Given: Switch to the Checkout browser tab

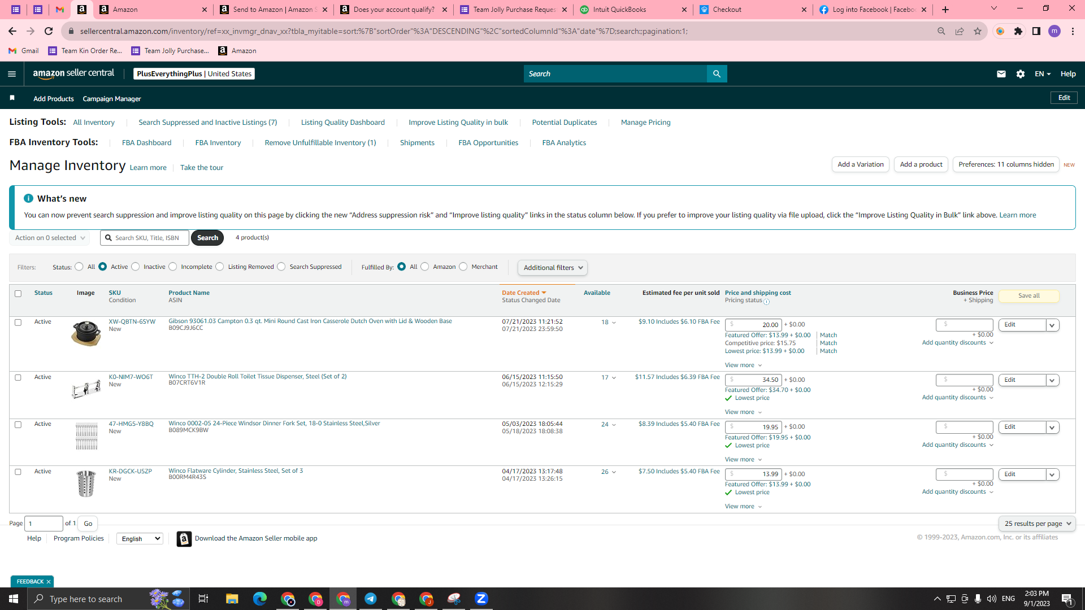Looking at the screenshot, I should [x=753, y=10].
